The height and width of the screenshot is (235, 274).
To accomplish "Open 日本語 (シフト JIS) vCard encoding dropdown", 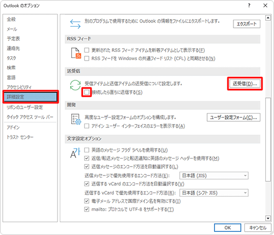I will (214, 193).
